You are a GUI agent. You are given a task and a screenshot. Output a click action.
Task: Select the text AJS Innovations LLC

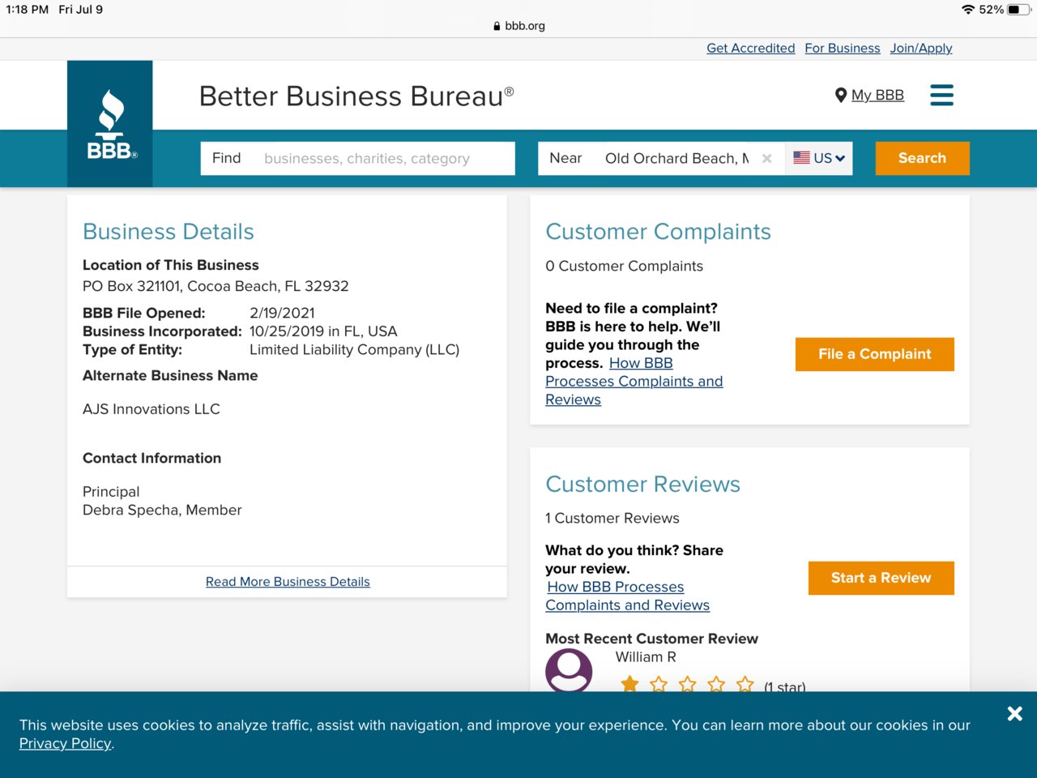tap(151, 409)
